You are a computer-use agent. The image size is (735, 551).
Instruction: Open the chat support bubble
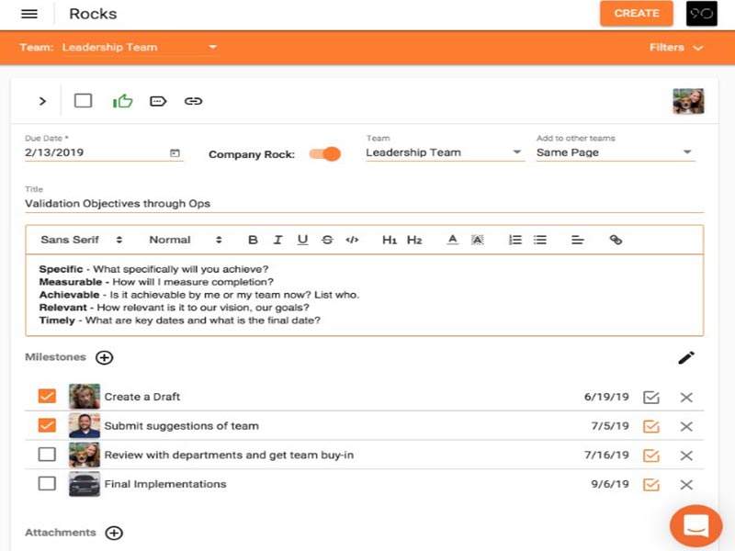pyautogui.click(x=695, y=525)
